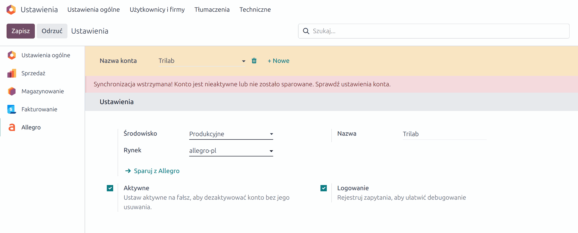Click the Fakturowanie invoice icon
This screenshot has height=233, width=578.
click(12, 109)
